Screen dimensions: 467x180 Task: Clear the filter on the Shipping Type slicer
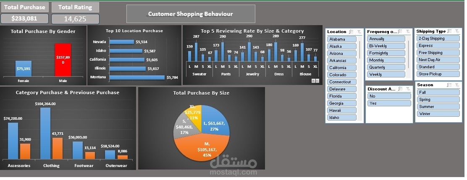457,31
